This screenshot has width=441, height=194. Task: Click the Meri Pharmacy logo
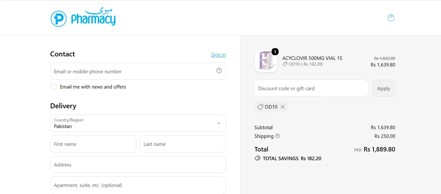83,17
